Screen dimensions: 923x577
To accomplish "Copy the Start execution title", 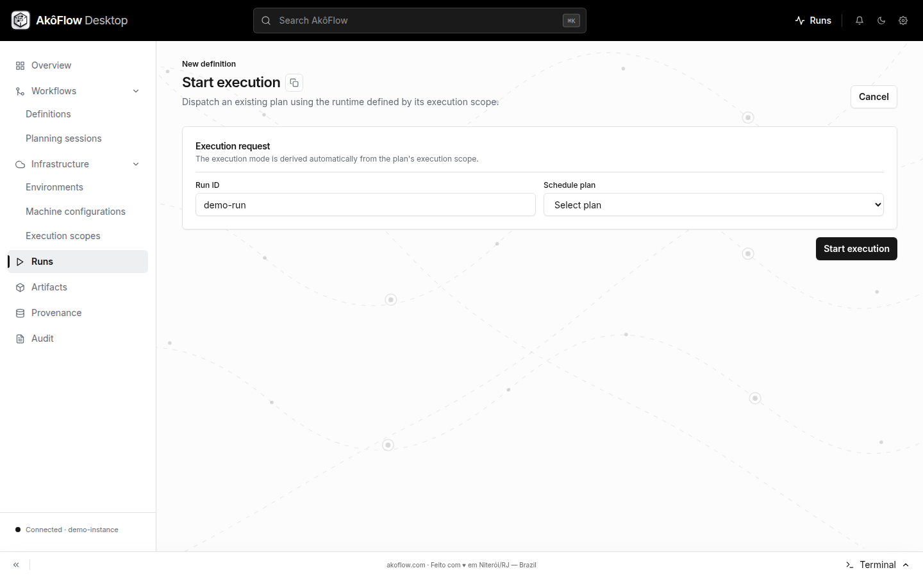I will (294, 83).
